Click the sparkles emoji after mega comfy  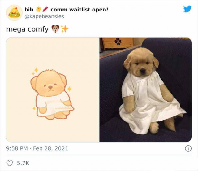point(65,29)
